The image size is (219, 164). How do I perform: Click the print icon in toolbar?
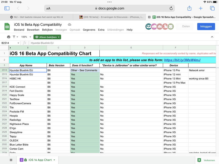[x=8, y=37]
